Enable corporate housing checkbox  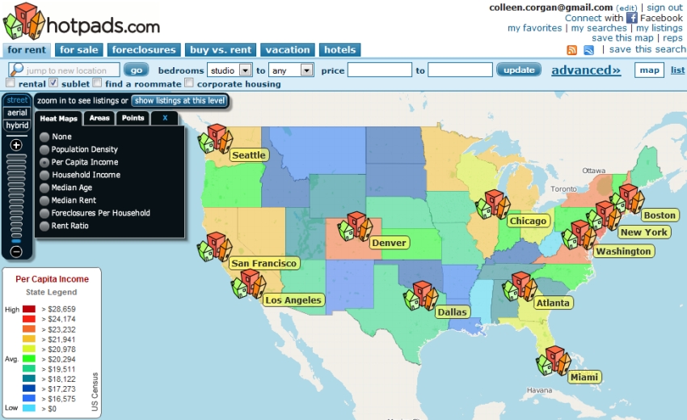point(189,83)
